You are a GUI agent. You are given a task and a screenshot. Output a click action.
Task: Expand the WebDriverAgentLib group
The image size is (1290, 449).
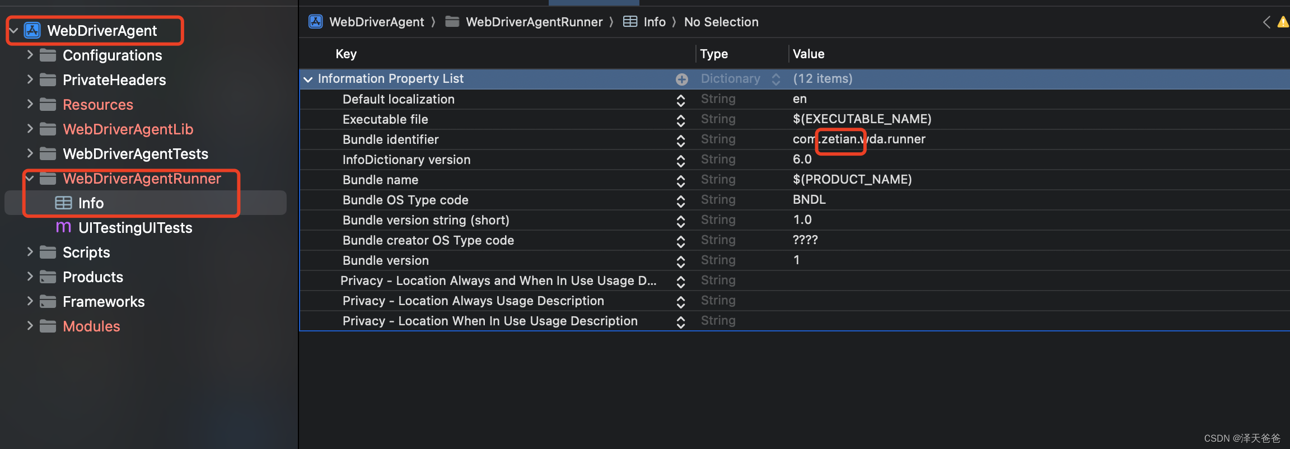(x=30, y=128)
